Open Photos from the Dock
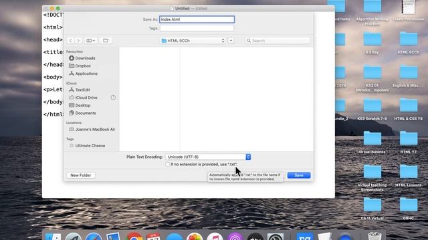 [195, 236]
